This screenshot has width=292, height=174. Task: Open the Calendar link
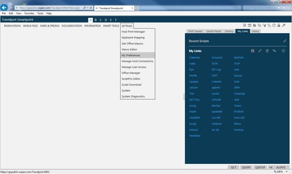[195, 57]
